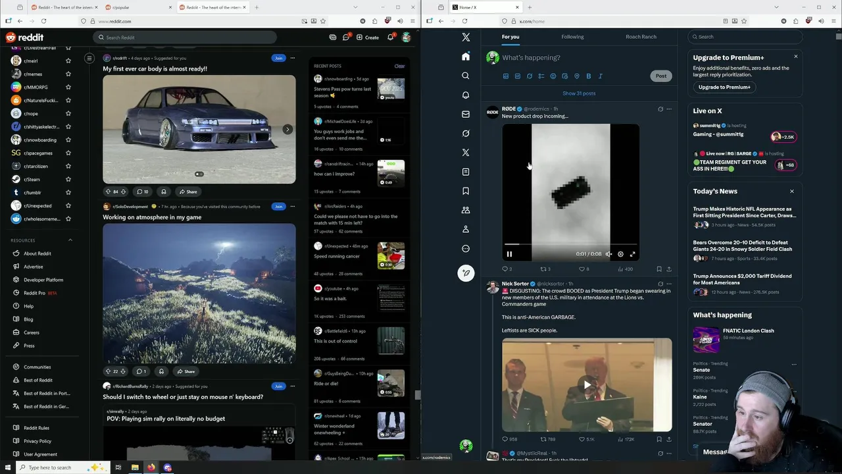Show 31 new posts on X
Screen dimensions: 842x474
(579, 93)
